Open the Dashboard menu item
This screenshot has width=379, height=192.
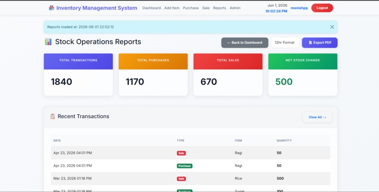point(151,8)
